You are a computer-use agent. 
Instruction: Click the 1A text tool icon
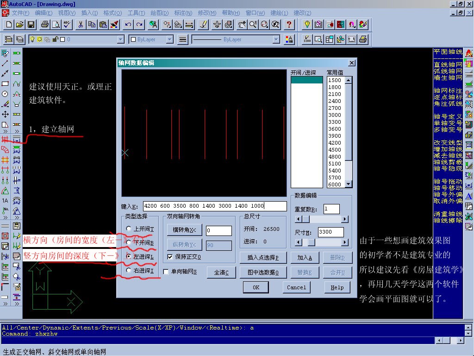5,200
